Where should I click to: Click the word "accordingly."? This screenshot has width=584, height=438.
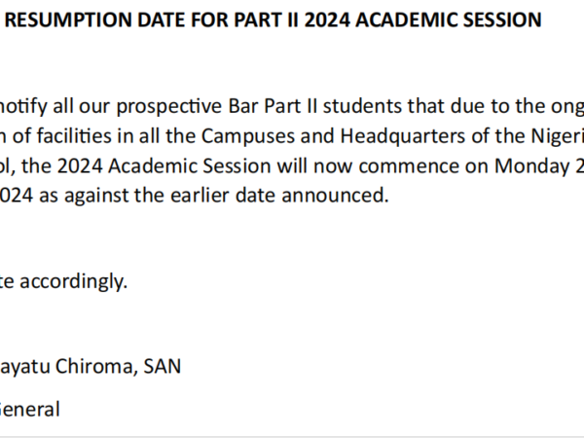pyautogui.click(x=73, y=282)
